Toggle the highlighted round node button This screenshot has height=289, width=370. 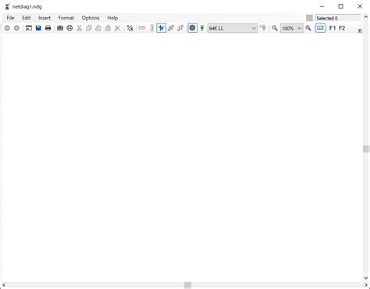(192, 28)
